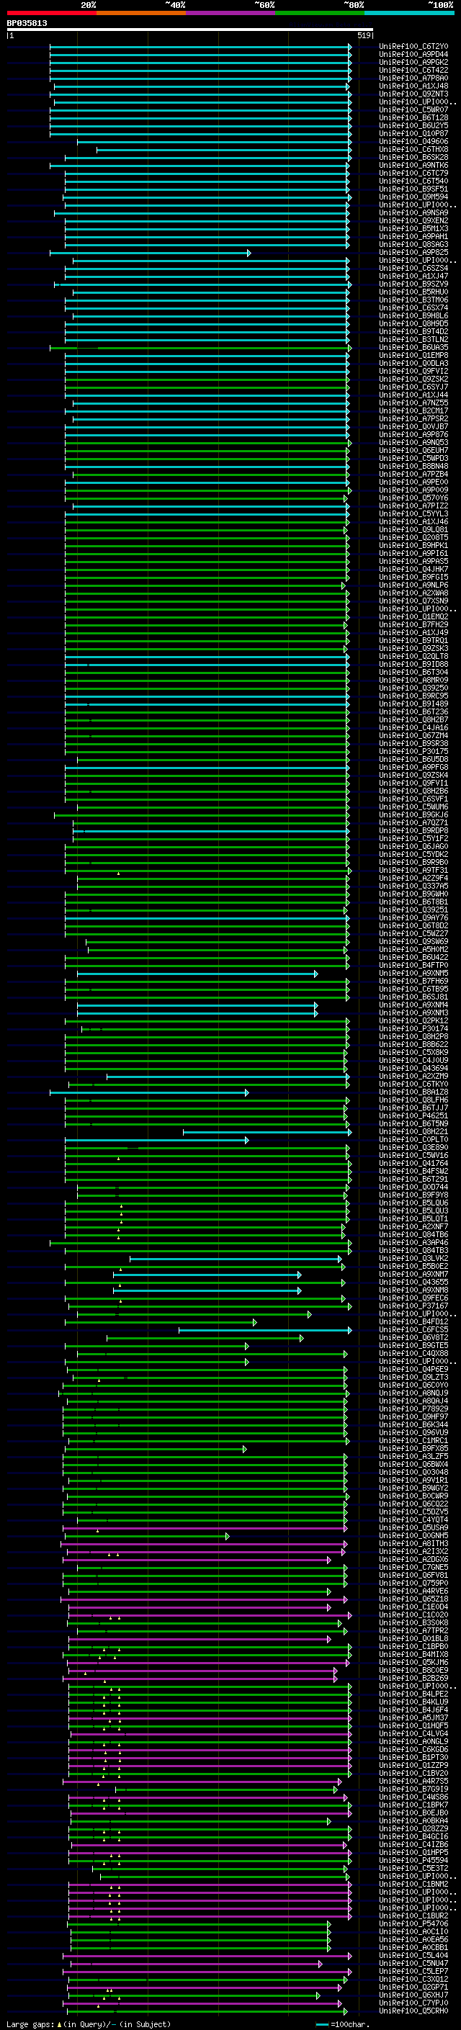Viewport: 461px width, 2030px height.
Task: Open hit UniRef100_A1XJ48
Action: pyautogui.click(x=413, y=86)
